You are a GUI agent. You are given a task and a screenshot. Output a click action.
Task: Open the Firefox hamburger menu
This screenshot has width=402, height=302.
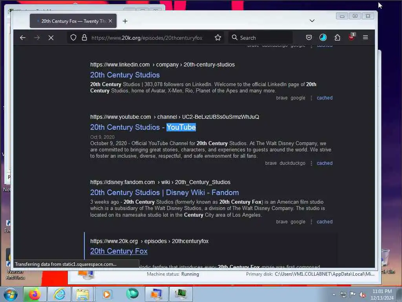(365, 37)
